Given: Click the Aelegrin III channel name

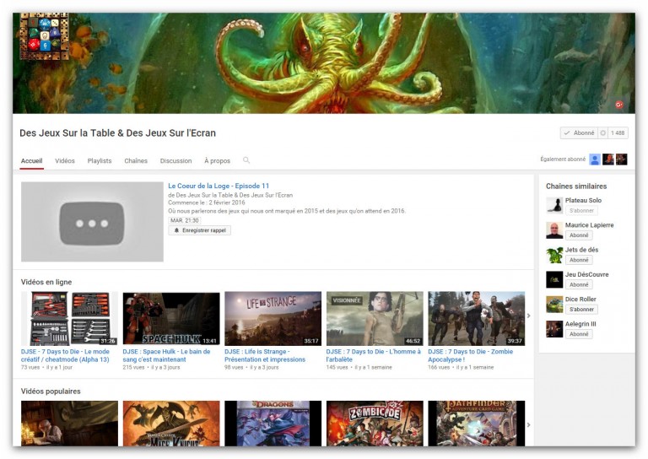Looking at the screenshot, I should coord(580,324).
